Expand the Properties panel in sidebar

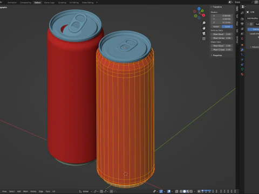click(x=216, y=56)
